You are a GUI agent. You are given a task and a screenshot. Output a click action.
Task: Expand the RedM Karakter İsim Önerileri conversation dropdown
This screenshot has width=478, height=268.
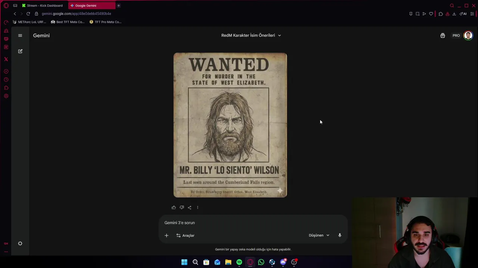click(x=251, y=35)
